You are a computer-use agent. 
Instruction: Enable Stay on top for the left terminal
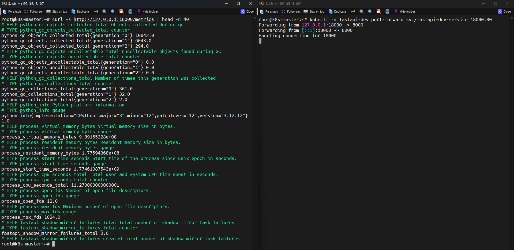click(57, 11)
